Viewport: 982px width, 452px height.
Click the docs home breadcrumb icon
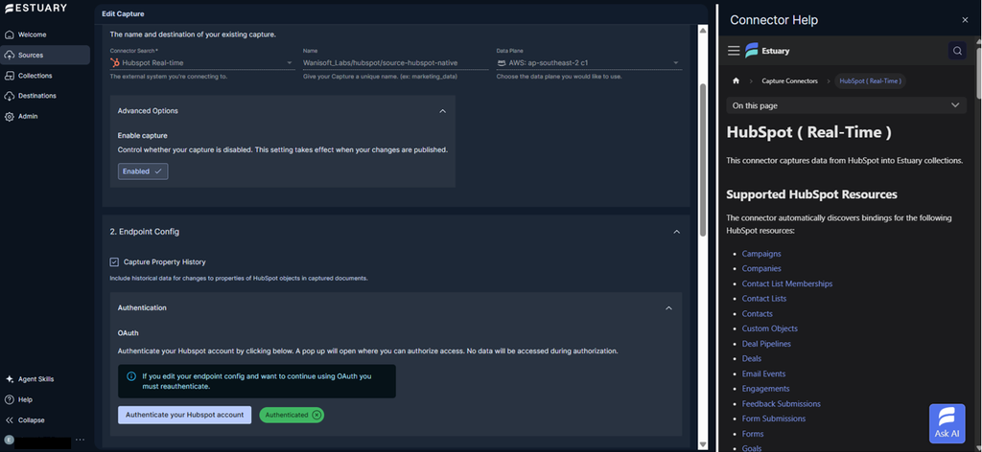pos(736,80)
